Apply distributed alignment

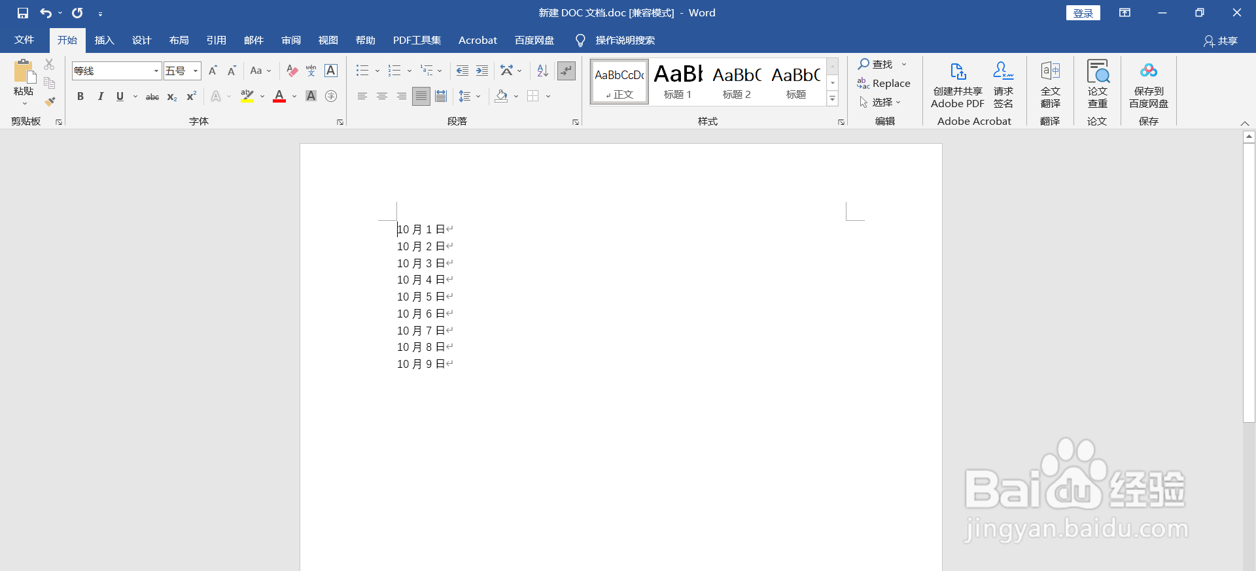441,97
